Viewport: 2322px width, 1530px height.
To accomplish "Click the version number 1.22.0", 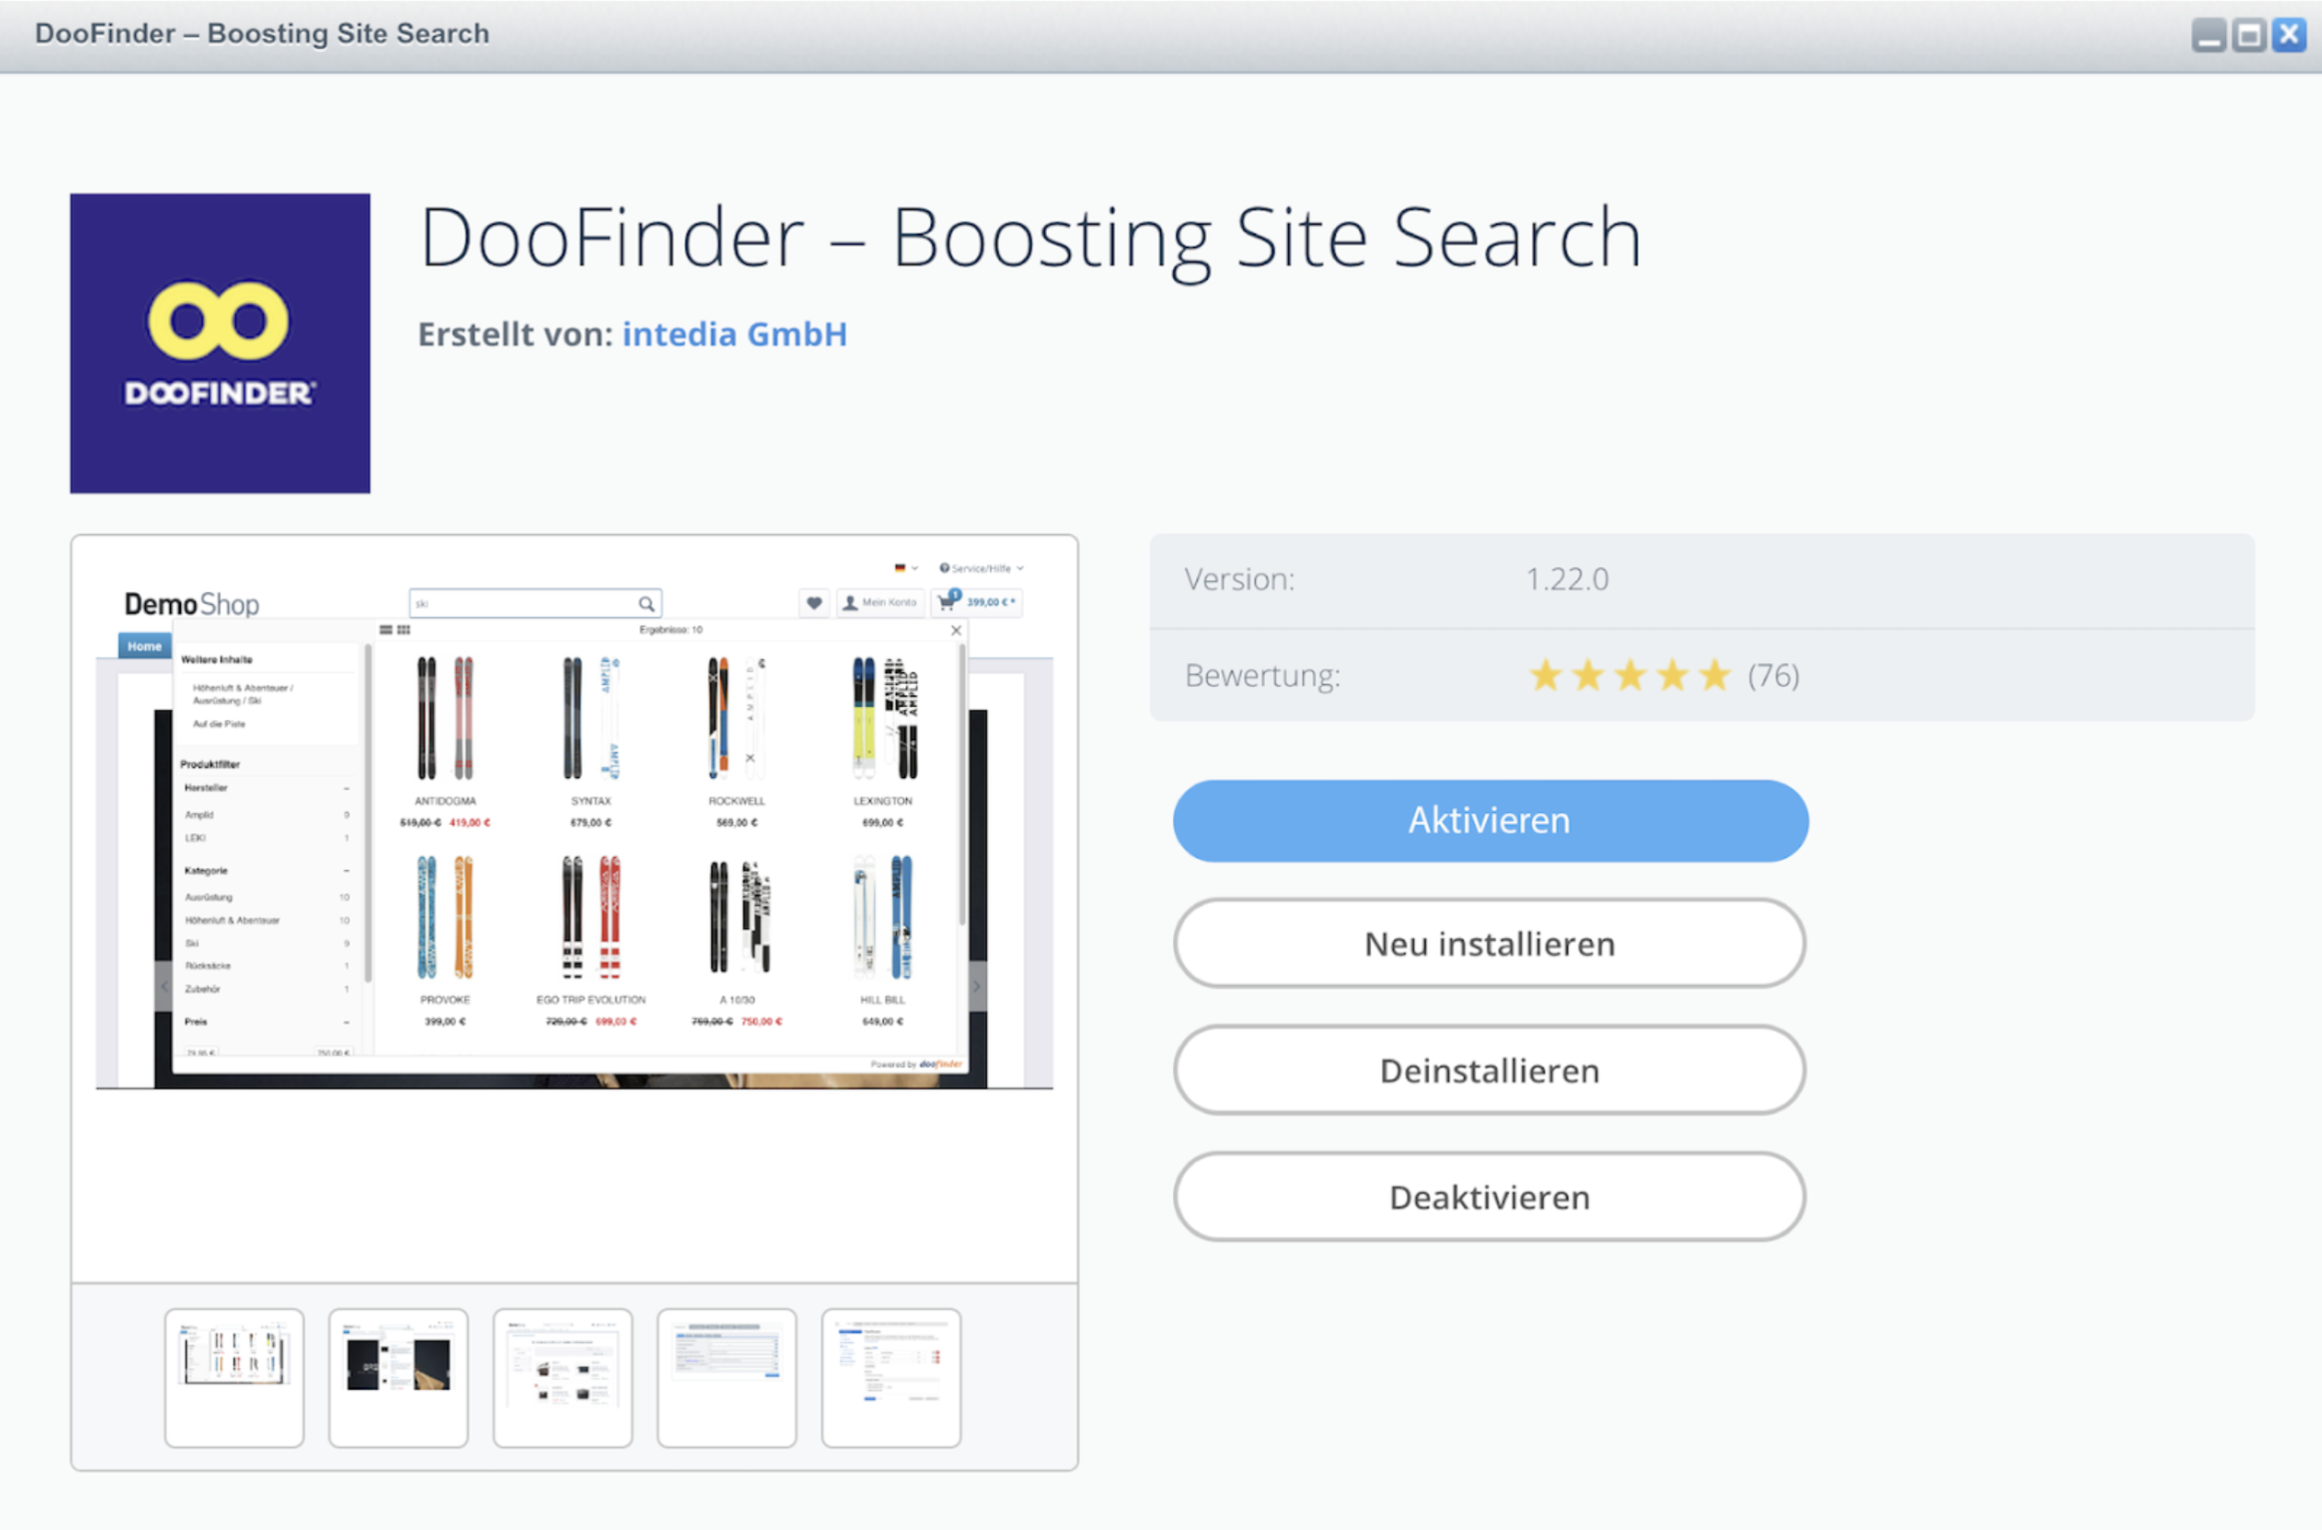I will [x=1567, y=579].
